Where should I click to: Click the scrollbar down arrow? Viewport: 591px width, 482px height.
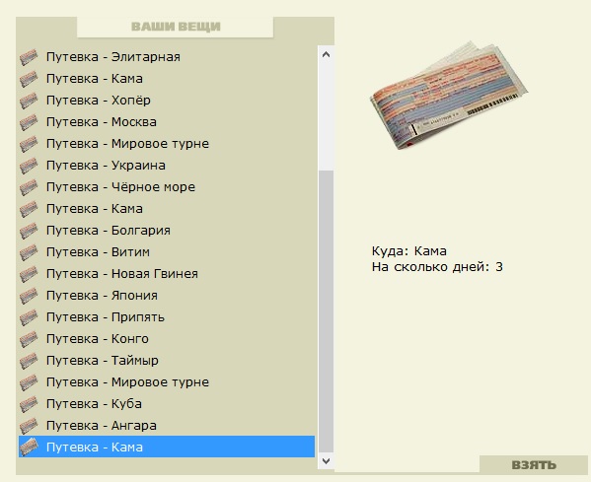point(327,460)
